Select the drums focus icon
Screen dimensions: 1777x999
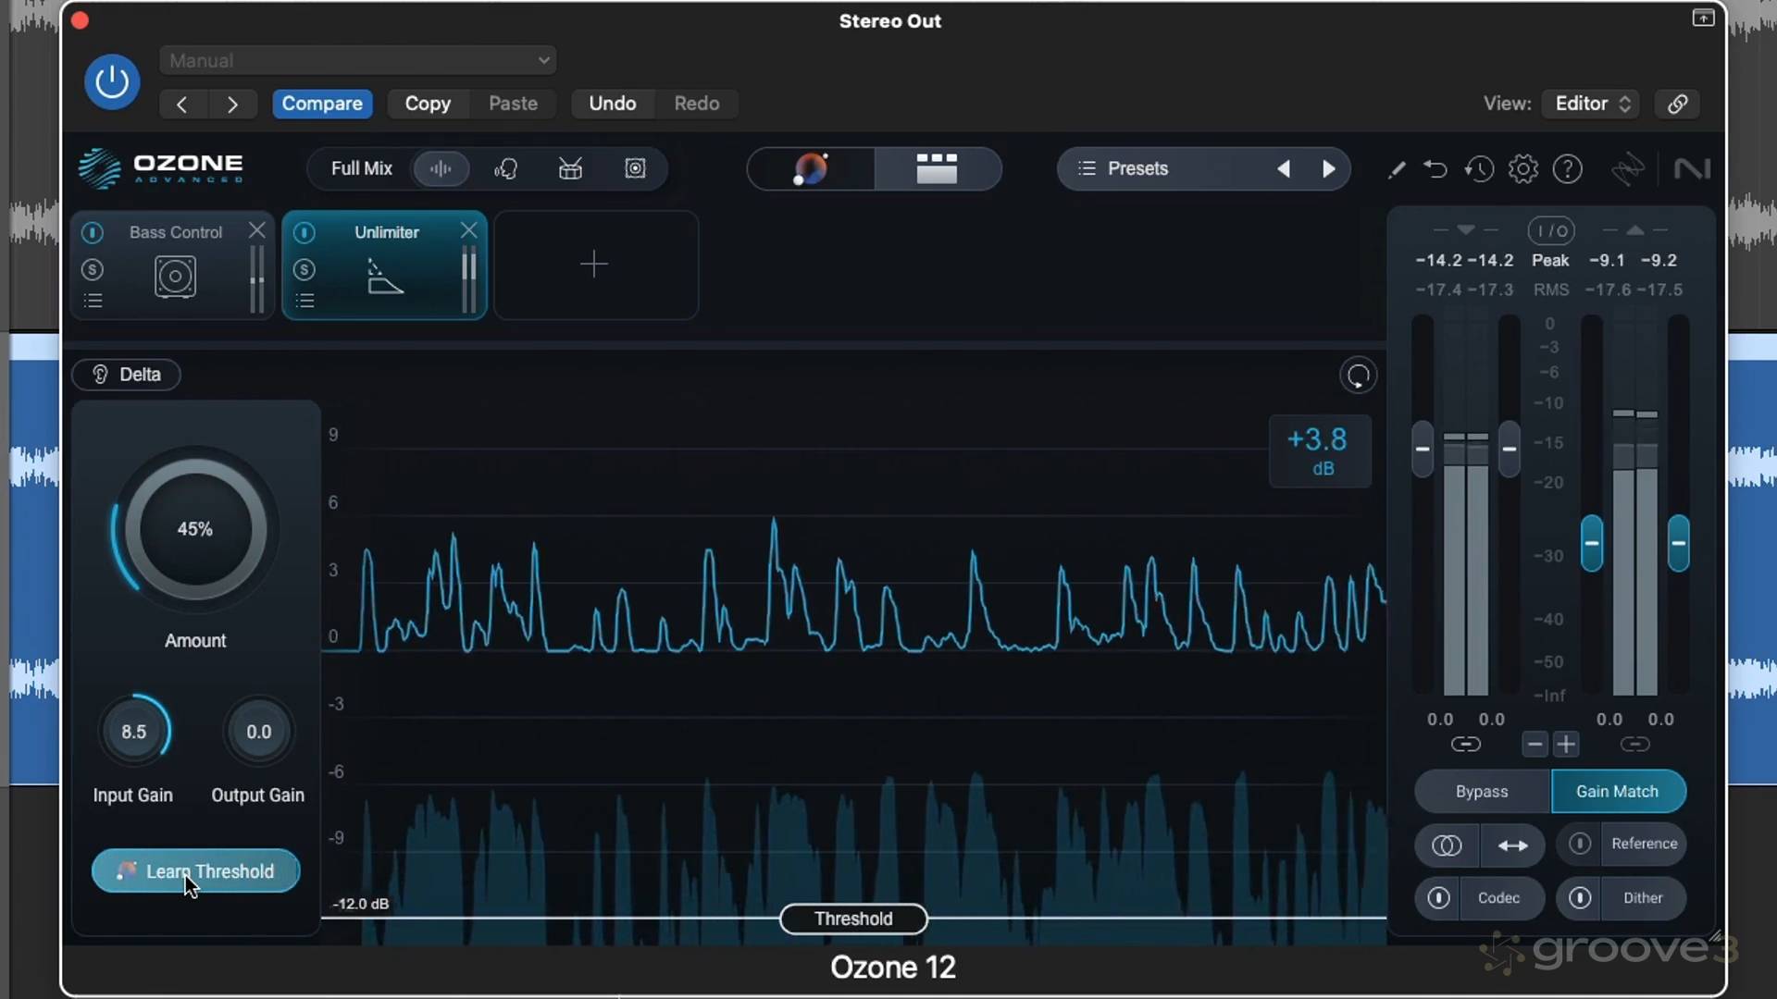(x=570, y=168)
